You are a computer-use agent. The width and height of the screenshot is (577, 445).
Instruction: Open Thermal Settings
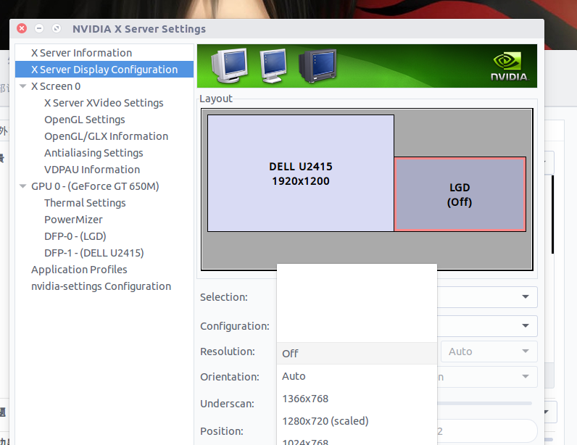(85, 203)
